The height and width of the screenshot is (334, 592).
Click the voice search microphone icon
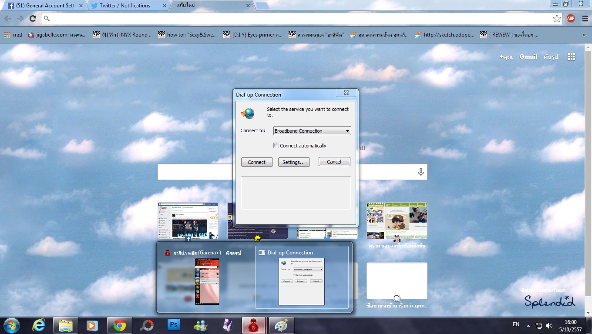[x=420, y=172]
